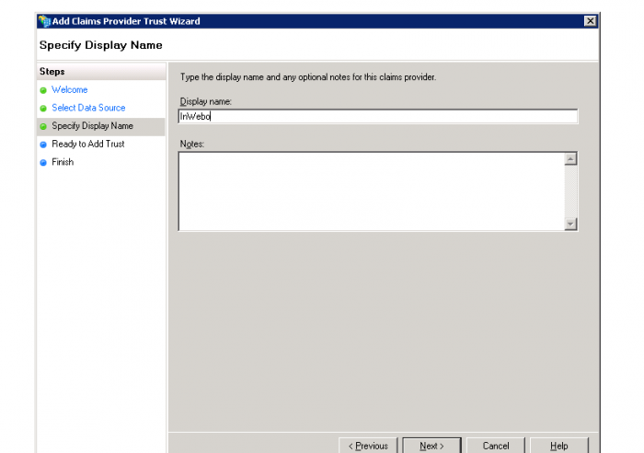Screen dimensions: 644x453
Task: Click the blue bullet beside Ready to Add Trust
Action: (43, 145)
